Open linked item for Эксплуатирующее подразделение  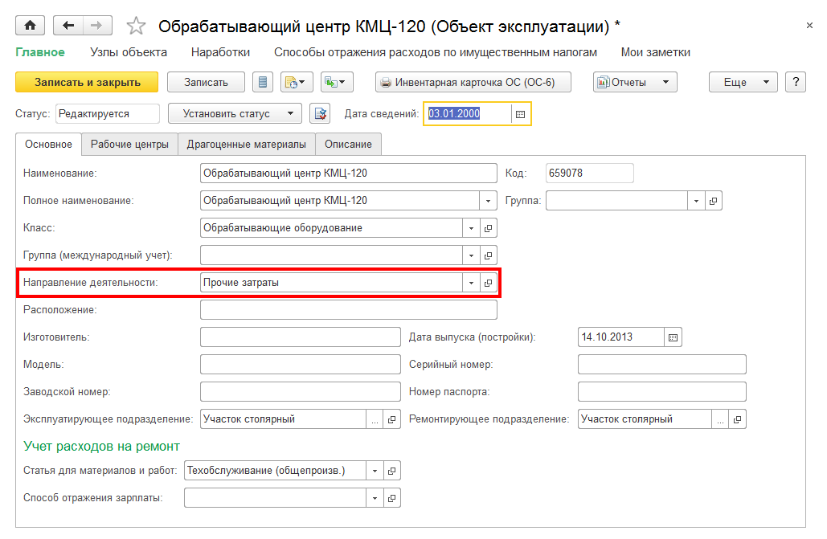click(392, 419)
